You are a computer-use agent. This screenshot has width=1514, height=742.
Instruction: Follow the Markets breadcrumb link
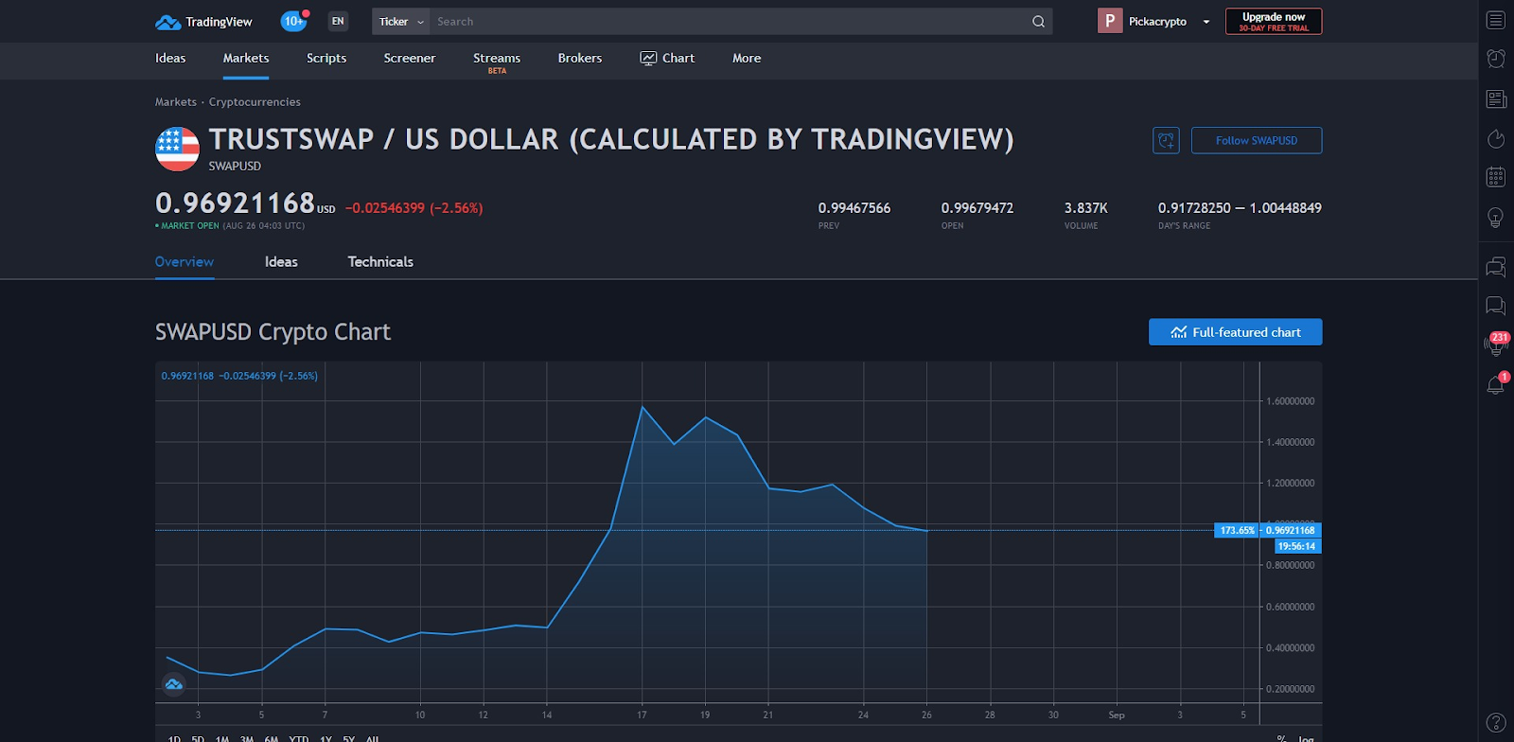tap(176, 102)
